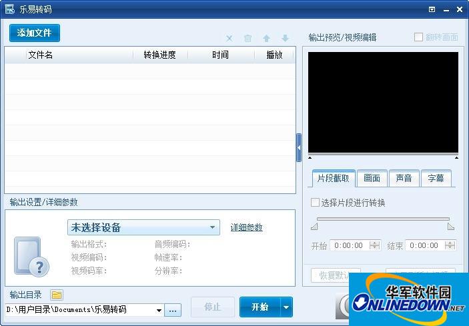Click the clip end marker on the slider

[x=451, y=227]
